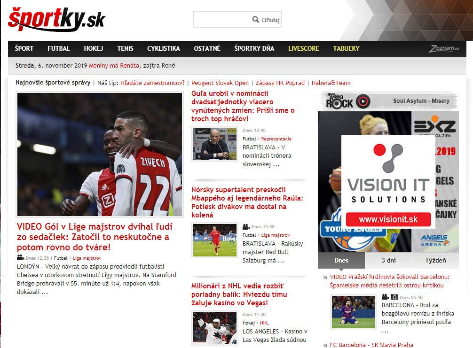473x348 pixels.
Task: Open the Zápasy HK Poprad link
Action: pyautogui.click(x=280, y=83)
